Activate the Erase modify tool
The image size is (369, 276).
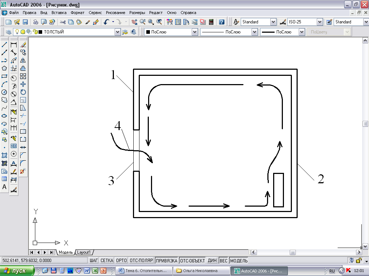point(23,45)
